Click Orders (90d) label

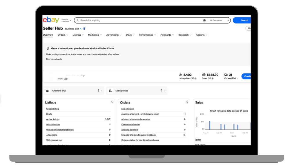(231, 78)
